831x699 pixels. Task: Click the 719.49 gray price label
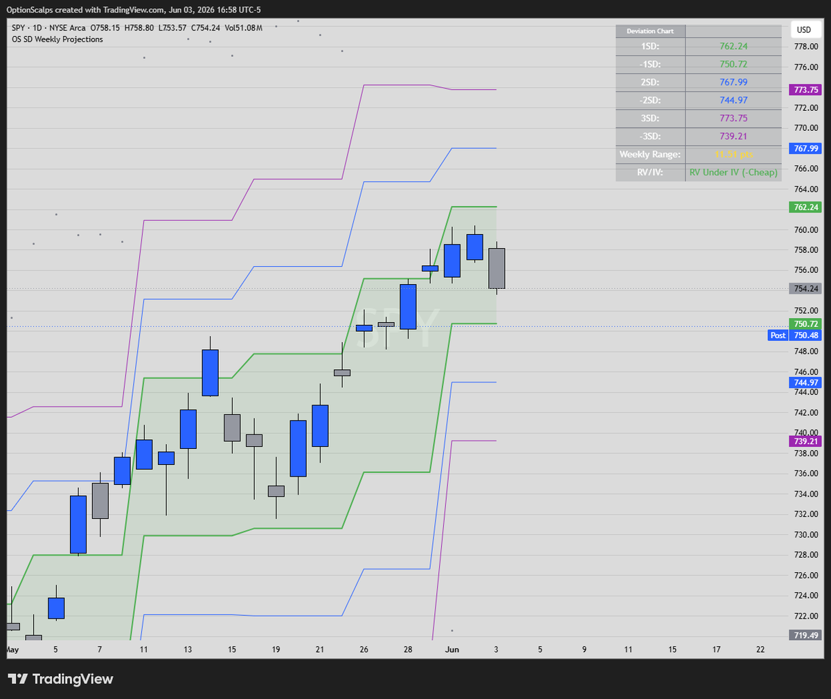pyautogui.click(x=805, y=635)
